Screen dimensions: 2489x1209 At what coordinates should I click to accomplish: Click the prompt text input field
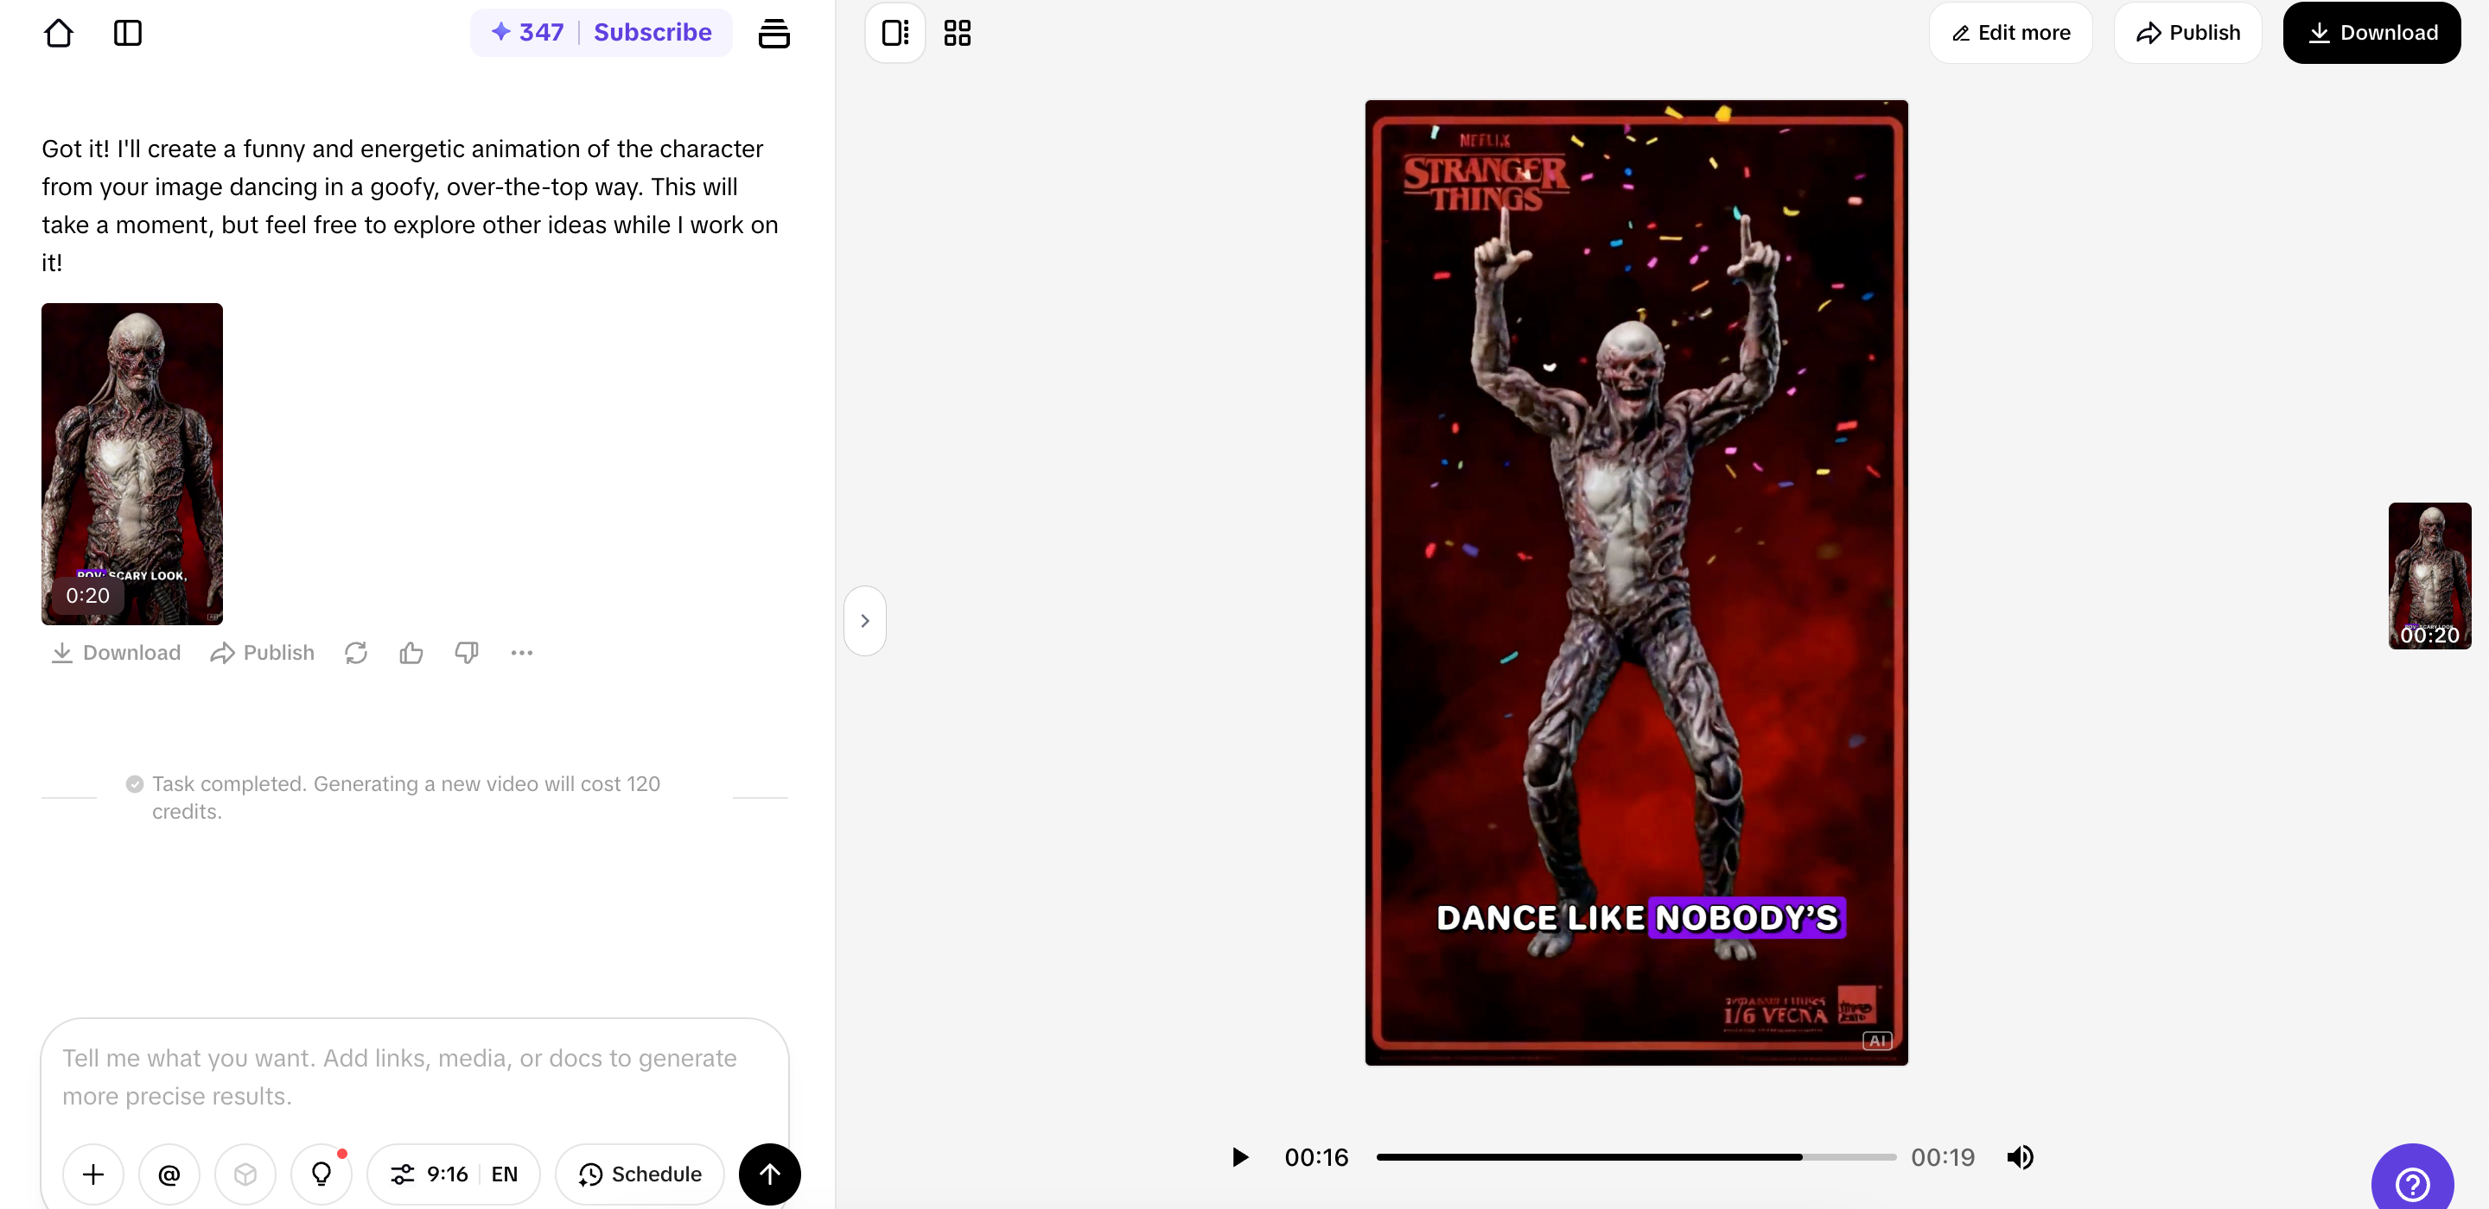pos(416,1077)
